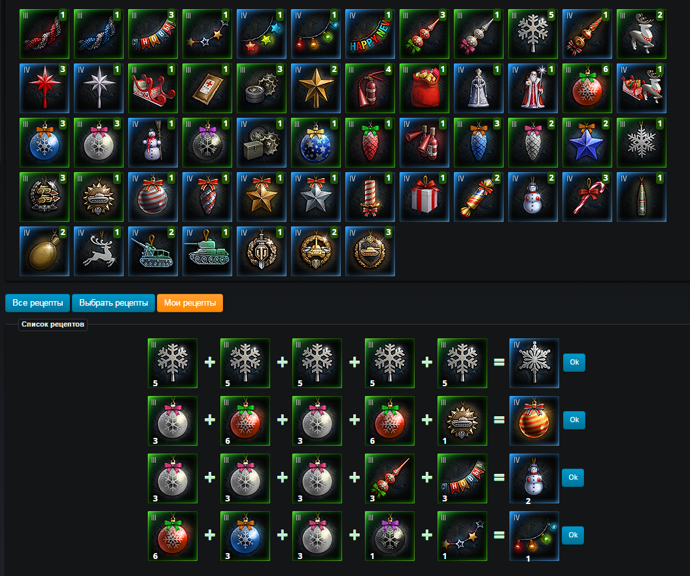This screenshot has height=576, width=690.
Task: Switch to Выбрать рецепты tab
Action: [114, 303]
